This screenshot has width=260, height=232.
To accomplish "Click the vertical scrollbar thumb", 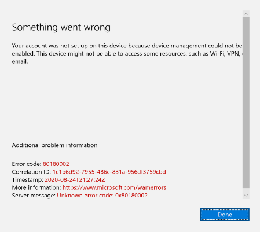I will [x=246, y=102].
